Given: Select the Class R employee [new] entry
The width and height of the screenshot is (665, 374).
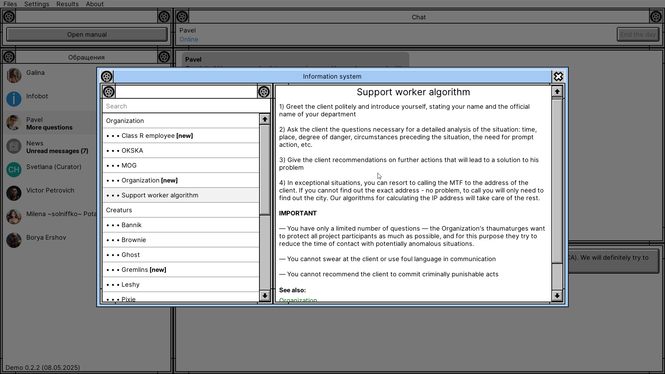Looking at the screenshot, I should [149, 135].
